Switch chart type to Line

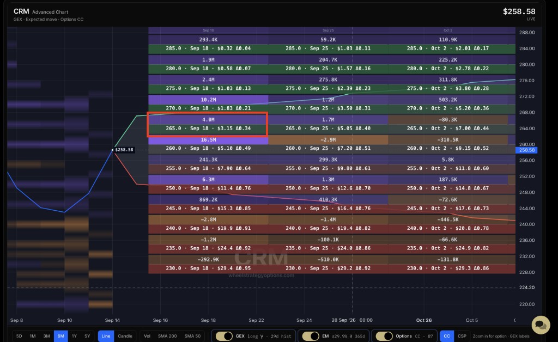[x=106, y=336]
